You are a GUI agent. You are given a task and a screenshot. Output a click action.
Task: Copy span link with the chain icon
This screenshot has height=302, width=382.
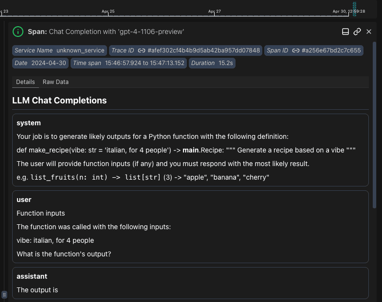pyautogui.click(x=357, y=32)
